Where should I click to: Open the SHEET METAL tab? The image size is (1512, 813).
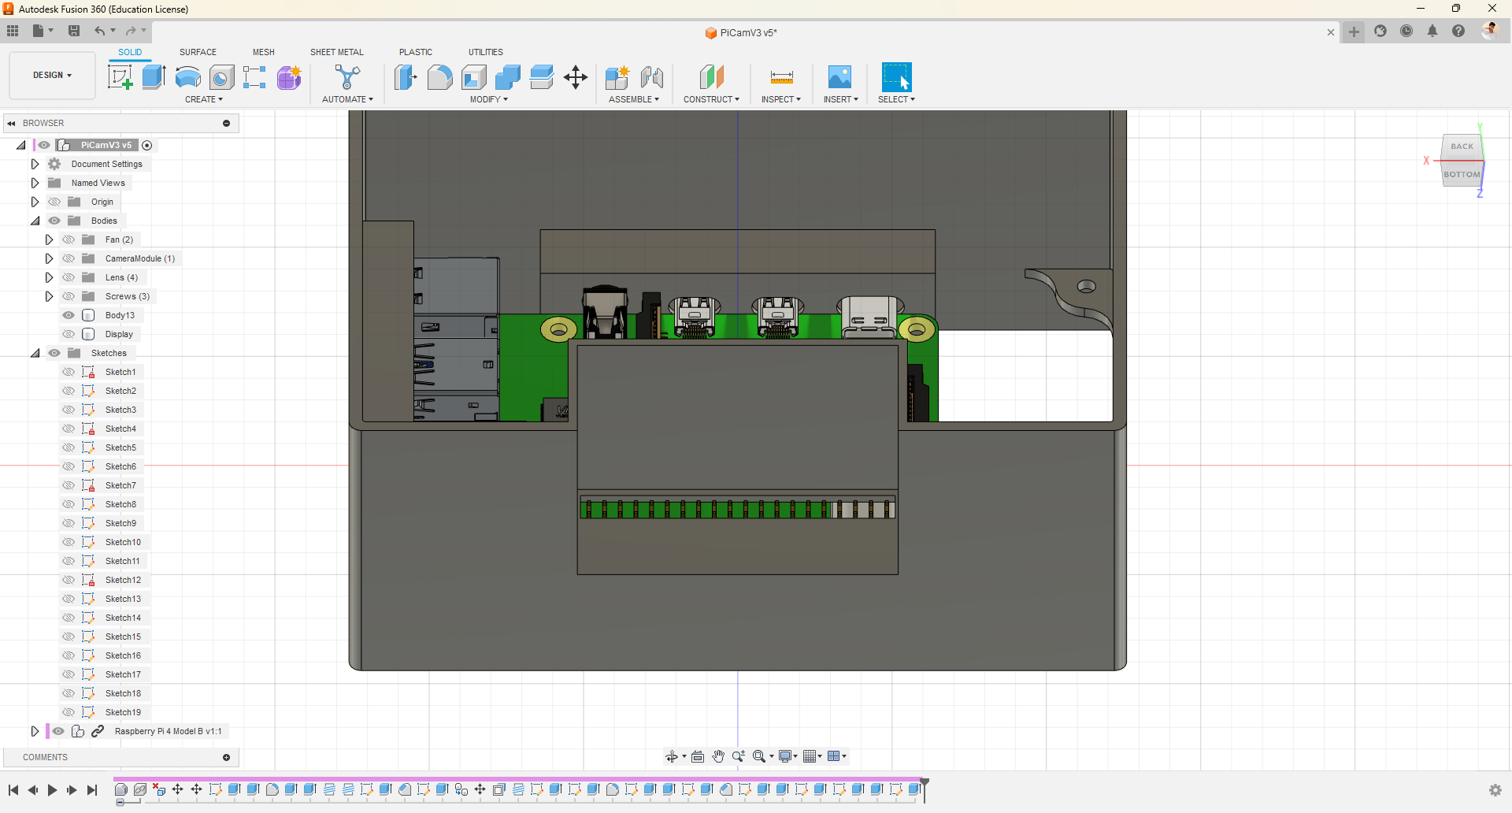point(337,52)
